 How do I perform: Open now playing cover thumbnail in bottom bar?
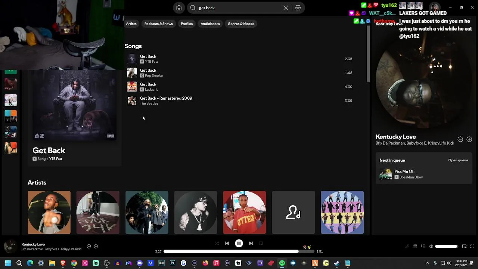click(x=10, y=246)
